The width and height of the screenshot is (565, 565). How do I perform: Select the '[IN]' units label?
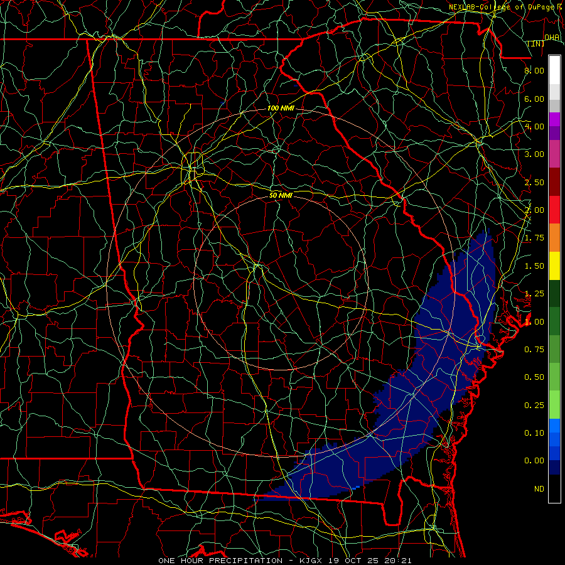(x=536, y=44)
